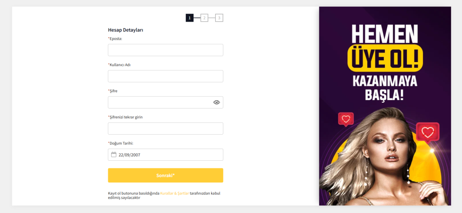
Task: Click the Hesap Detayları heading
Action: [125, 30]
